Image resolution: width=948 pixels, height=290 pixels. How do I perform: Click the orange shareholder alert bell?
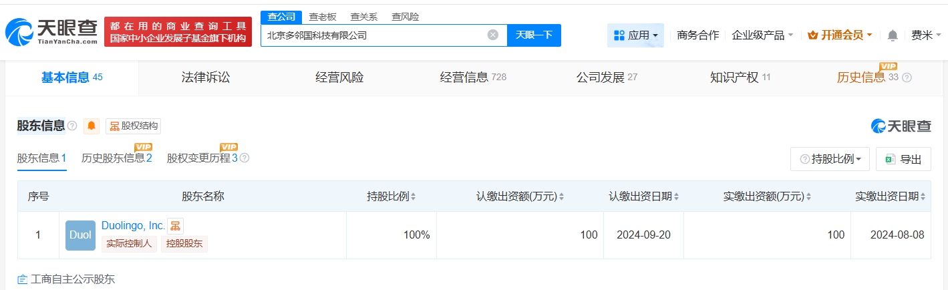point(92,126)
